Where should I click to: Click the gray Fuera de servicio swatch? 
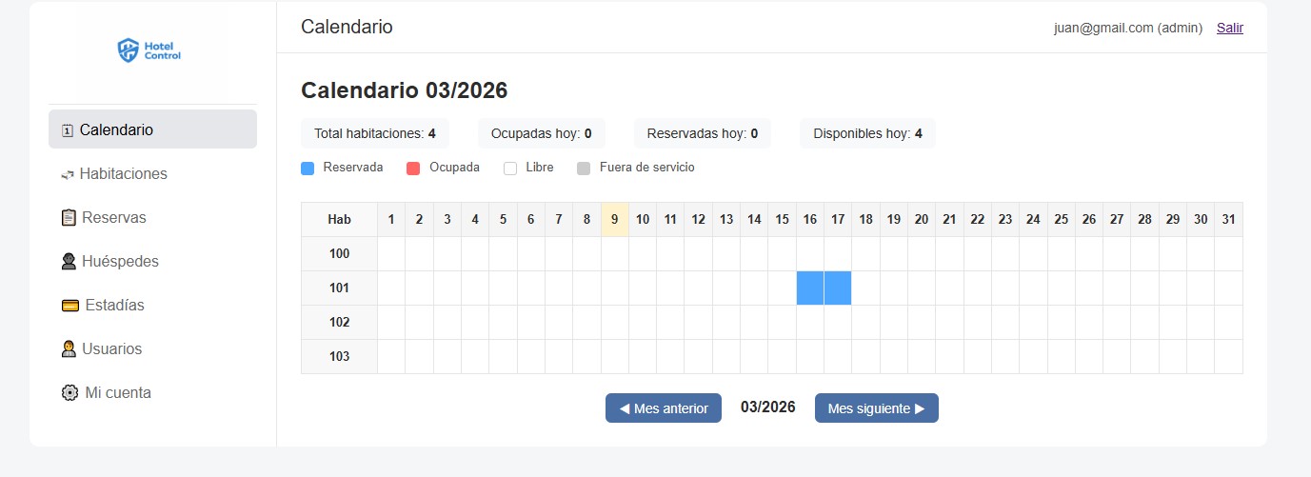584,169
